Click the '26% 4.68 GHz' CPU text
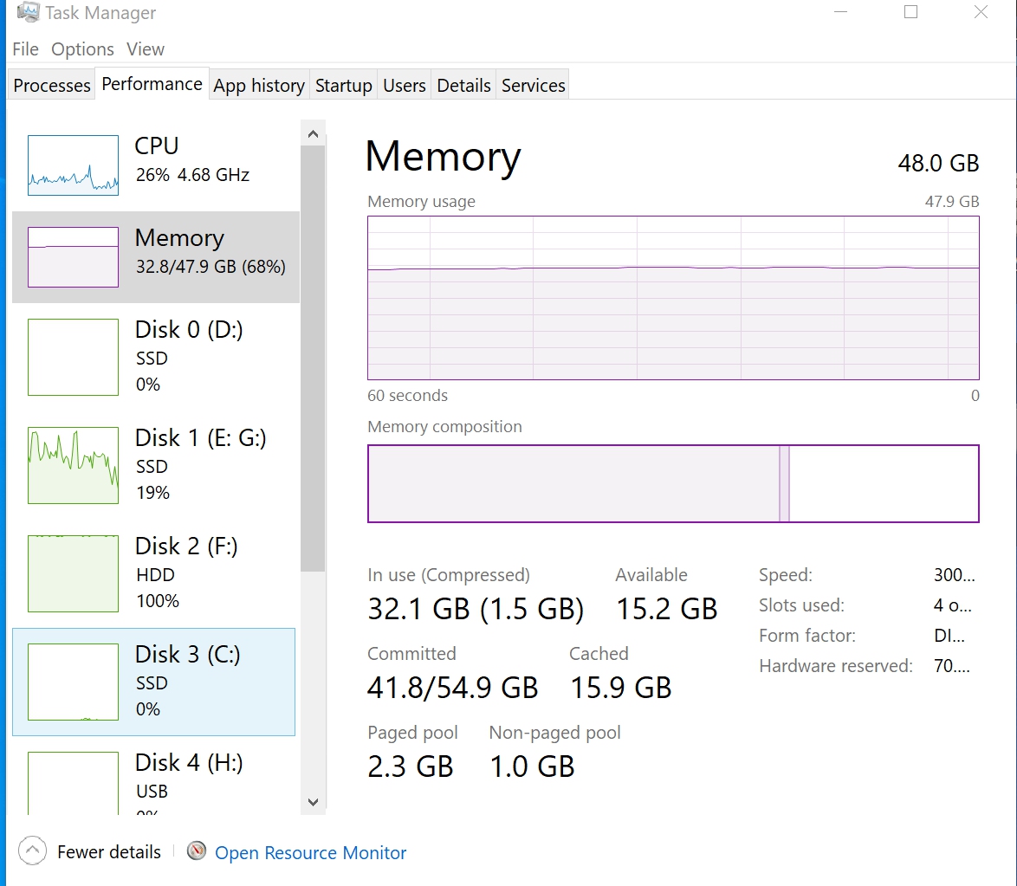Image resolution: width=1017 pixels, height=886 pixels. click(x=192, y=175)
